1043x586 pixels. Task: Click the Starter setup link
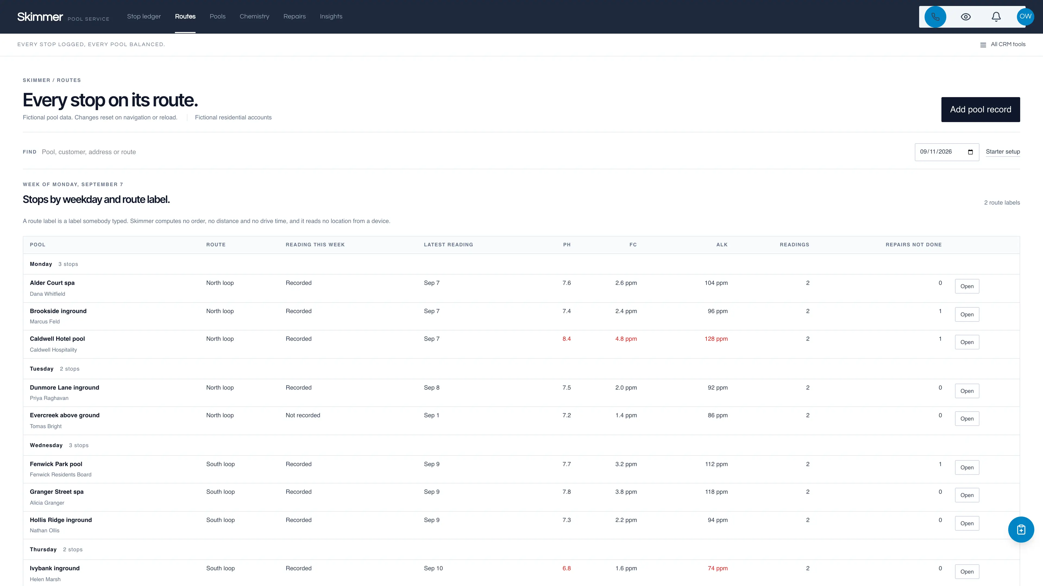pos(1003,152)
